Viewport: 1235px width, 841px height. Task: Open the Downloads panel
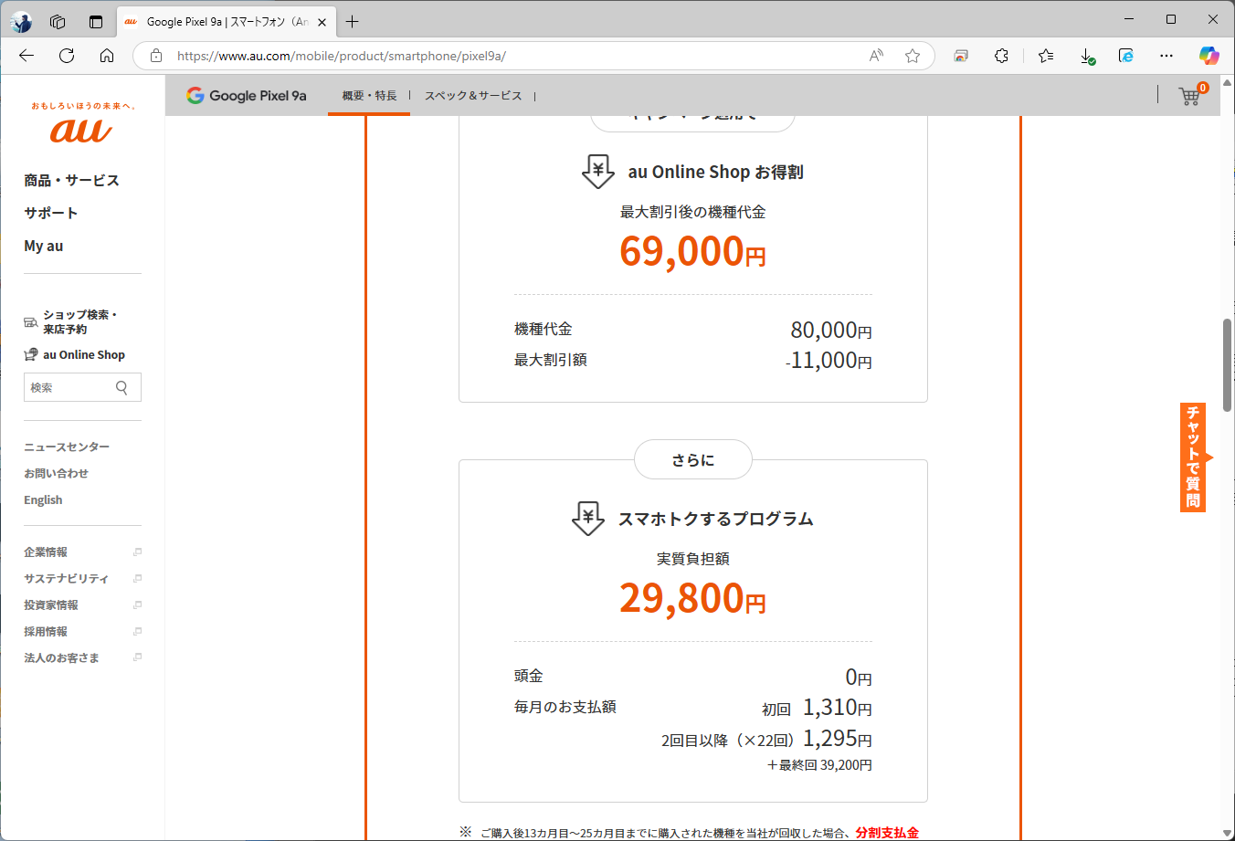(1087, 56)
